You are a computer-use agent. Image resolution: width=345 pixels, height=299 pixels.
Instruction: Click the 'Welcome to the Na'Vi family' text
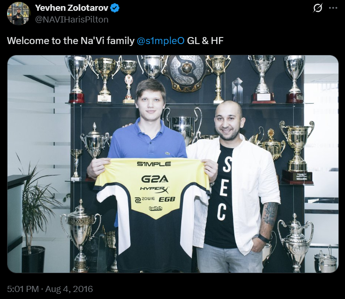[x=71, y=41]
